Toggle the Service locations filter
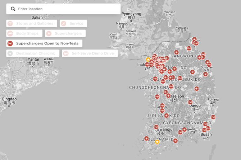 click(x=73, y=24)
